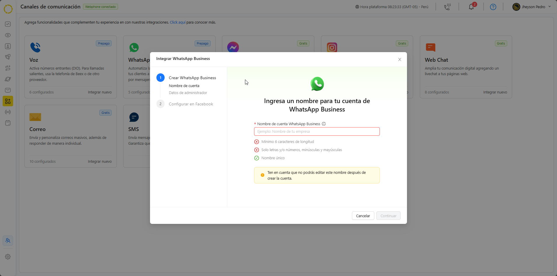This screenshot has width=557, height=276.
Task: Click the Canales de comunicación page title
Action: (50, 7)
